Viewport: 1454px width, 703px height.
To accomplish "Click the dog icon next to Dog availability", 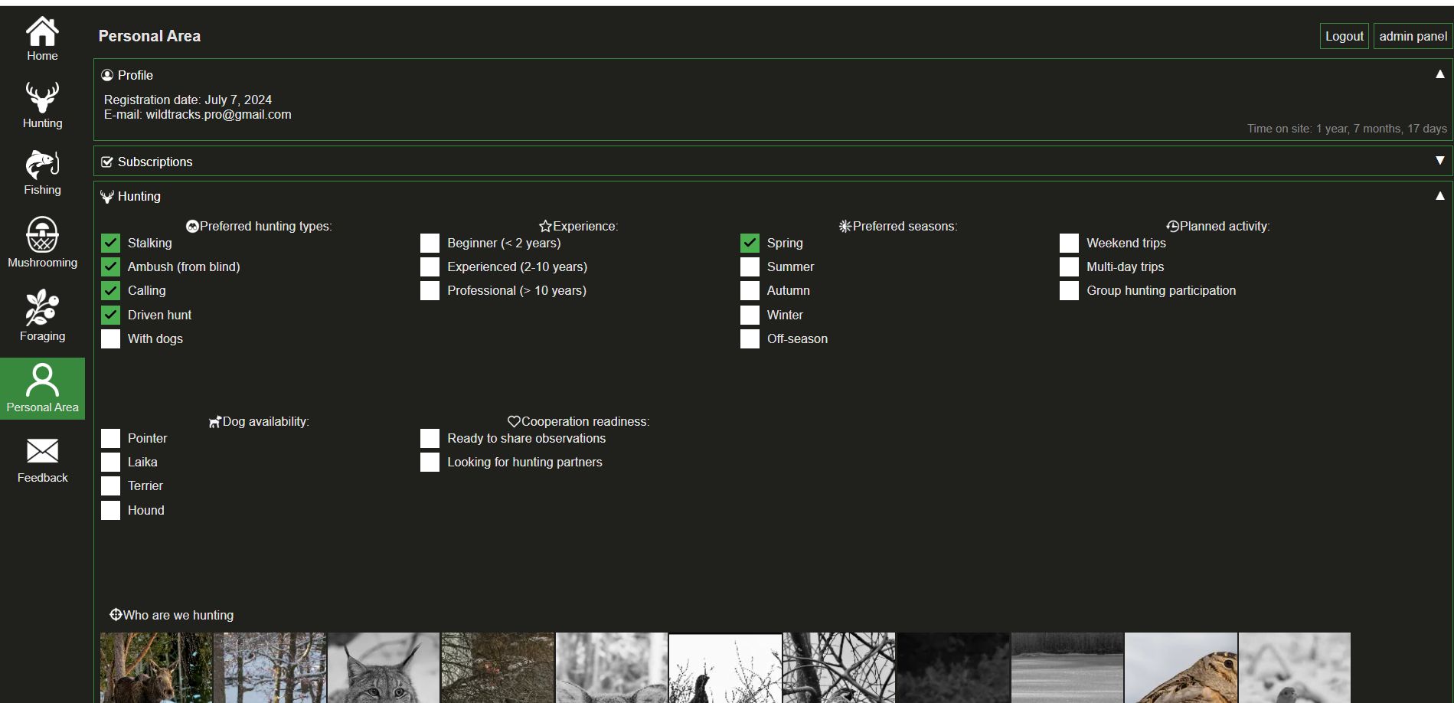I will pyautogui.click(x=215, y=422).
